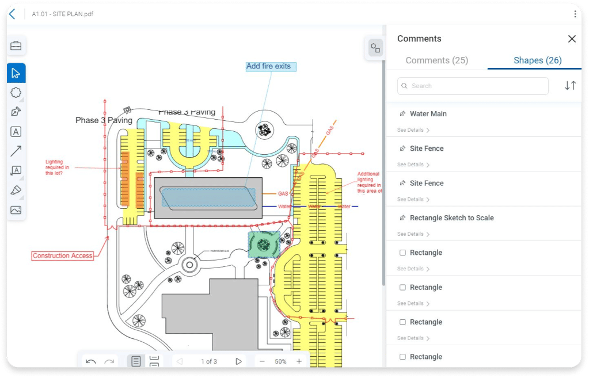Click the comments search field
Viewport: 589px width, 378px height.
pyautogui.click(x=473, y=86)
